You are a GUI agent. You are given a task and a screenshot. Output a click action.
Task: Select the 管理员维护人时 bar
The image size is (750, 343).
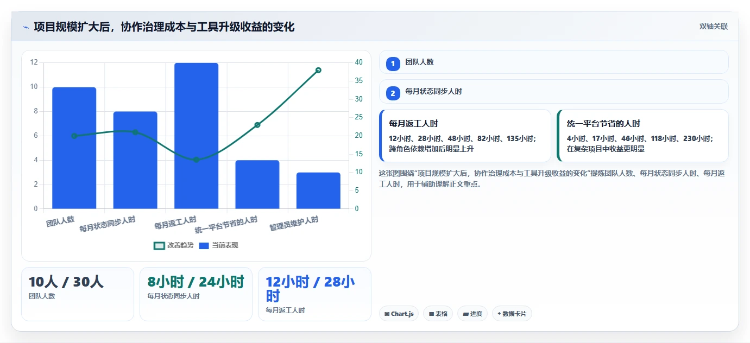click(x=318, y=190)
